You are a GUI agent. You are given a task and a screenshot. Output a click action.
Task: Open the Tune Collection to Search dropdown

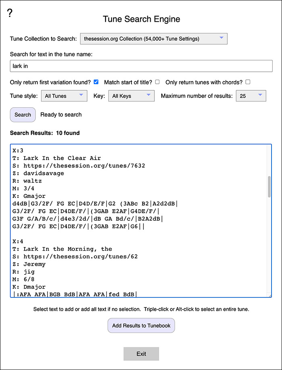(154, 39)
